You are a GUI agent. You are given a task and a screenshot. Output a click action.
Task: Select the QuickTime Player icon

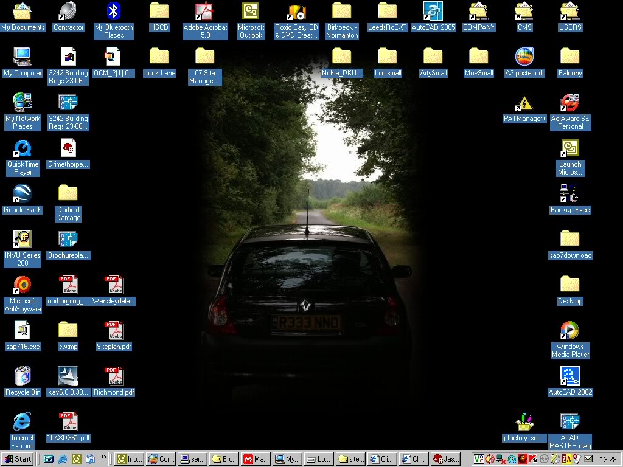pos(23,149)
